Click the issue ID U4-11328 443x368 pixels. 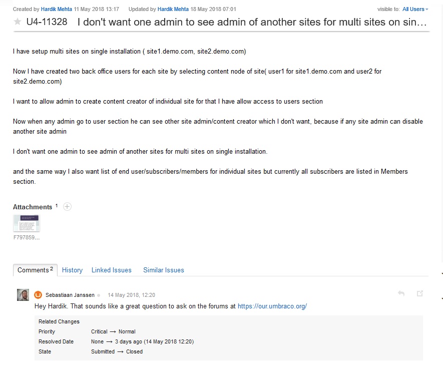click(47, 22)
